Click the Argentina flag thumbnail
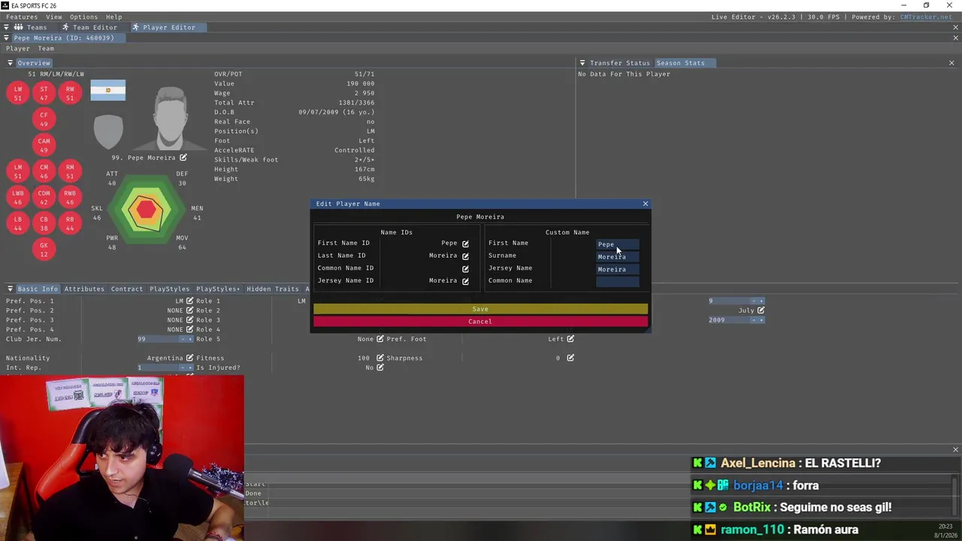The width and height of the screenshot is (962, 541). (108, 90)
